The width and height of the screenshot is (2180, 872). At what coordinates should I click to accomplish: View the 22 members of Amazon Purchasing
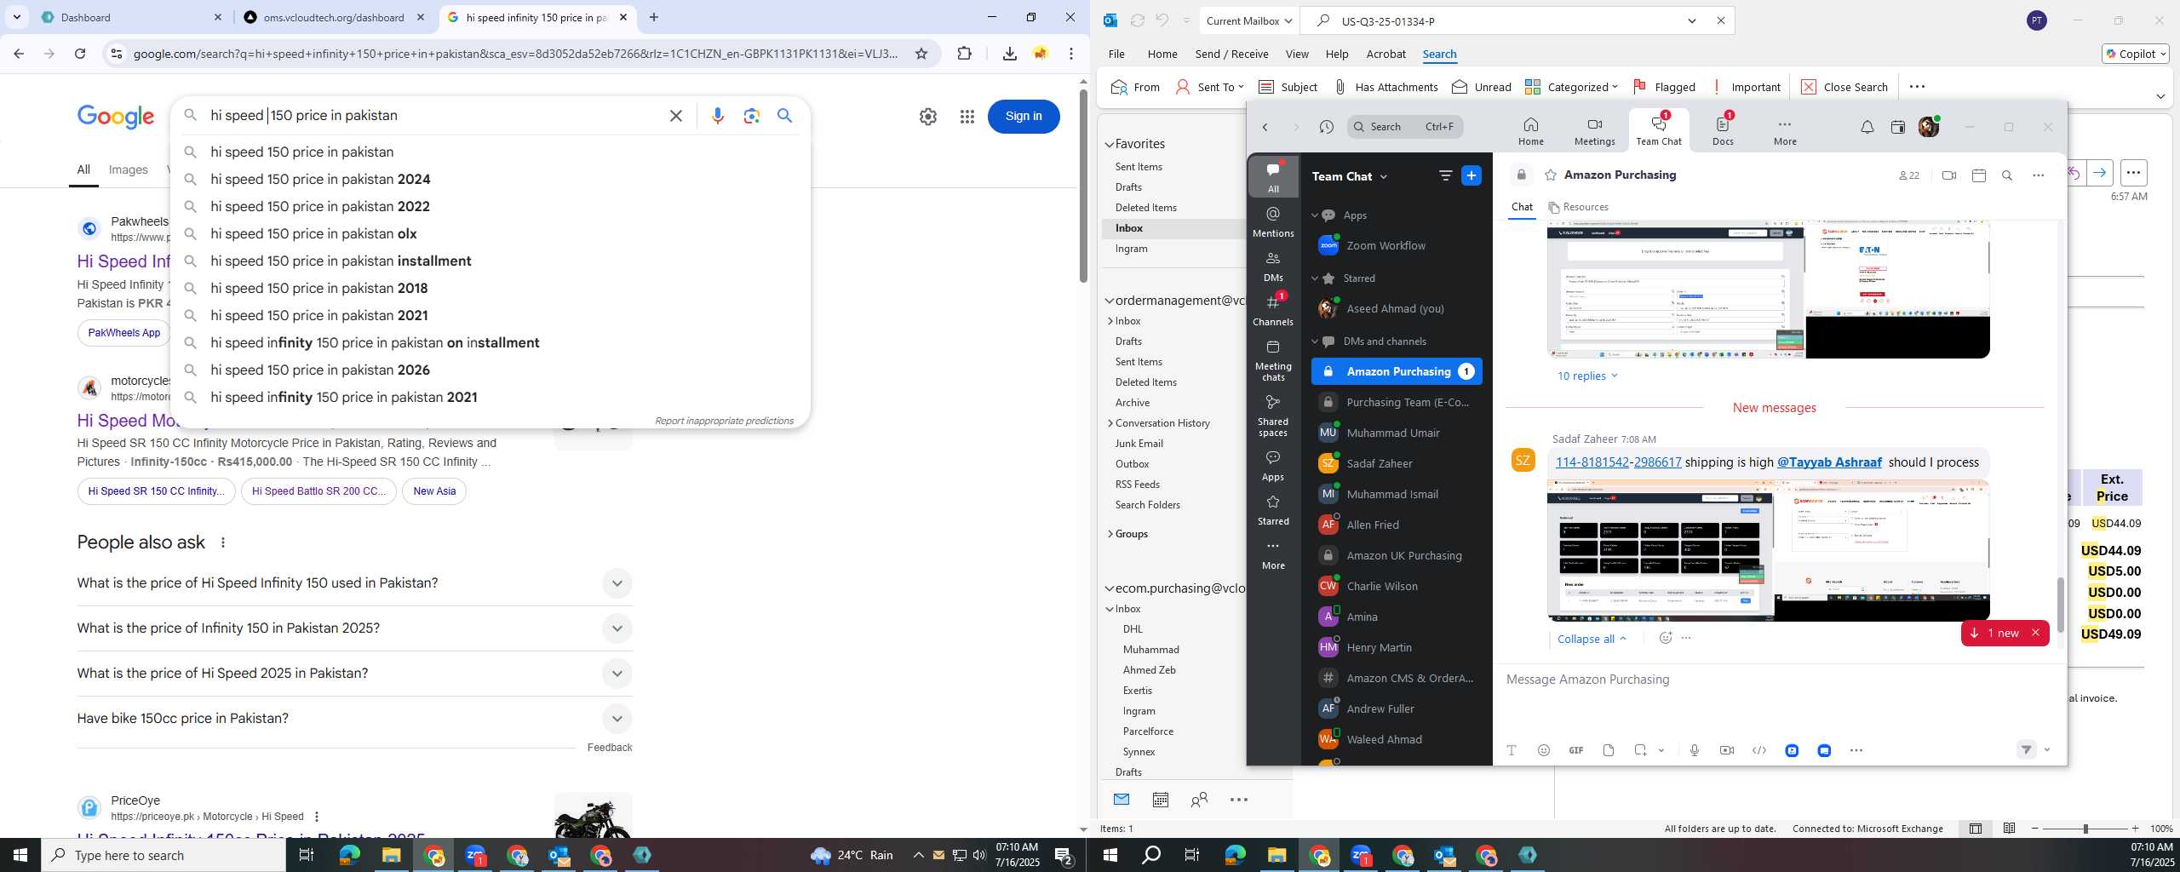tap(1909, 175)
